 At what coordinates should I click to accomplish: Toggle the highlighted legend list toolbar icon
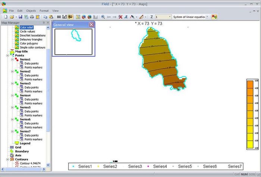click(x=70, y=17)
